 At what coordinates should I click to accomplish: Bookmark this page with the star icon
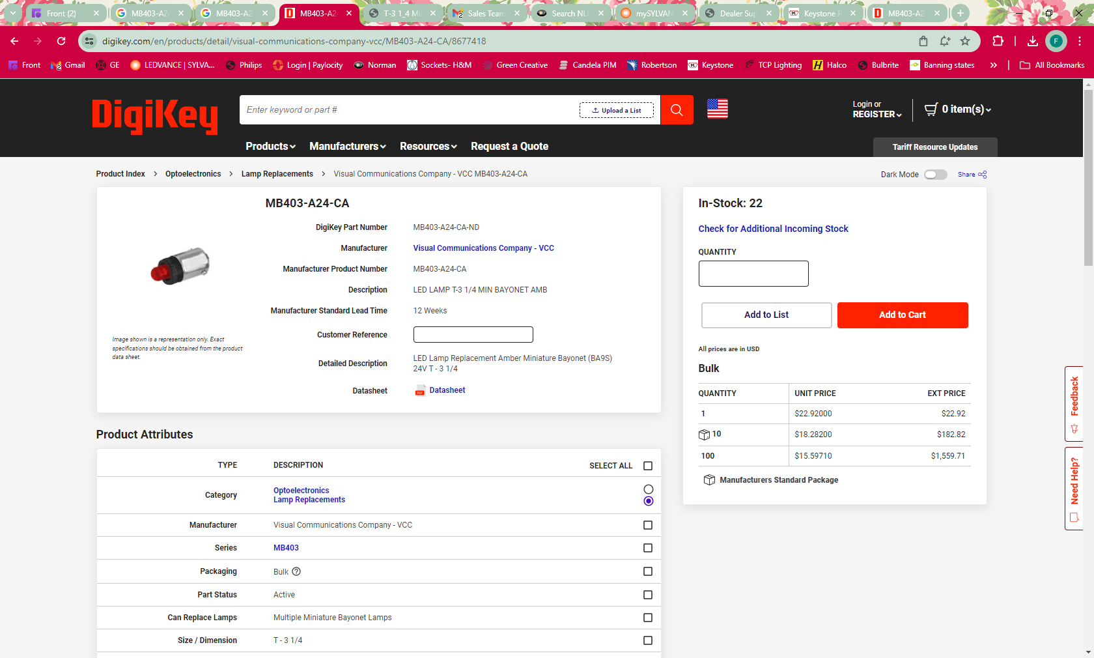click(965, 41)
